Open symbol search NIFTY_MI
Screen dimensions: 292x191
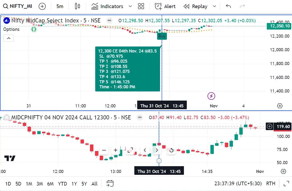coord(18,6)
